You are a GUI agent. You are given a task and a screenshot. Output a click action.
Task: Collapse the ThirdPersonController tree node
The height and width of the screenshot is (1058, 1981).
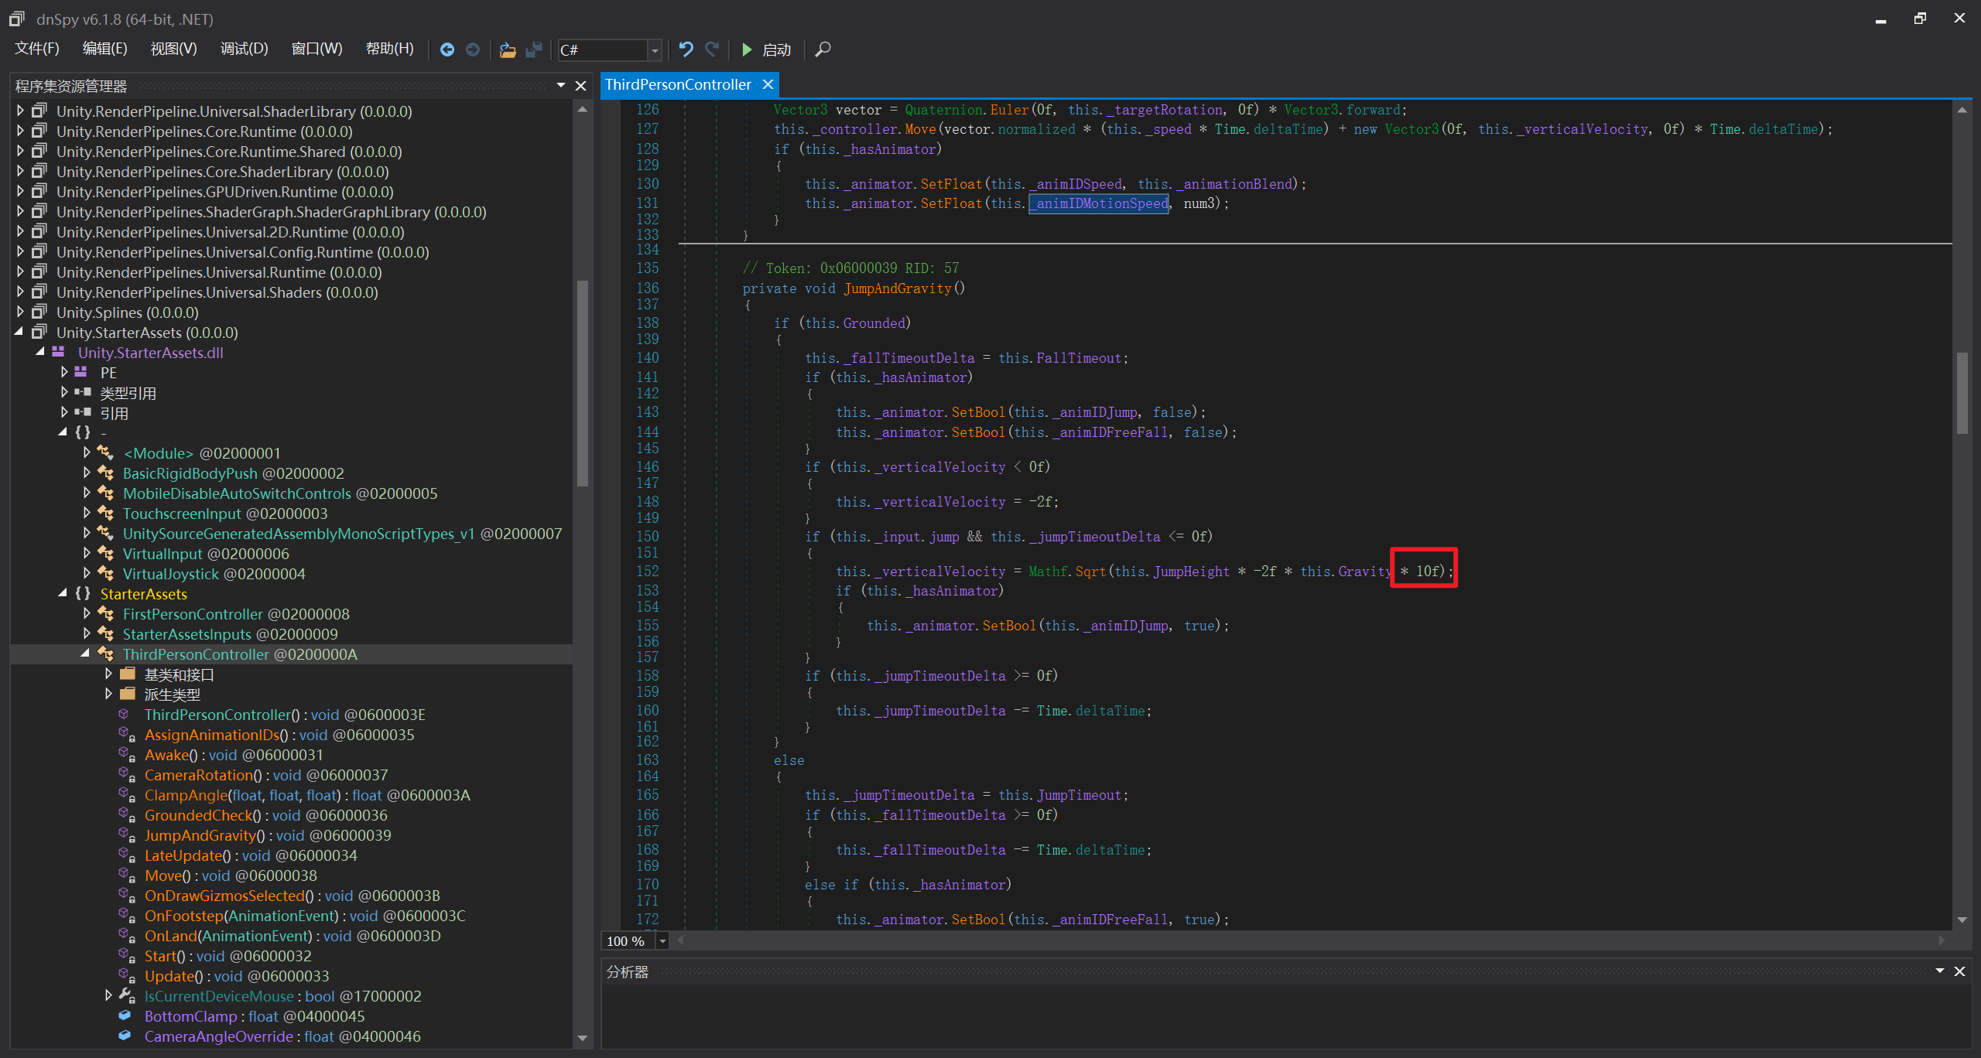[86, 654]
